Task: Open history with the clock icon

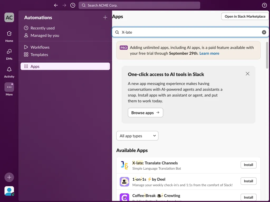Action: [73, 5]
